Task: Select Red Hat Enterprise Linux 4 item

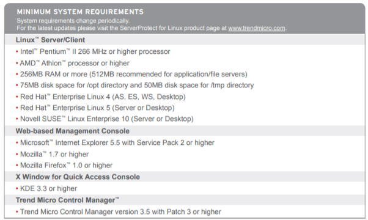Action: pyautogui.click(x=103, y=97)
